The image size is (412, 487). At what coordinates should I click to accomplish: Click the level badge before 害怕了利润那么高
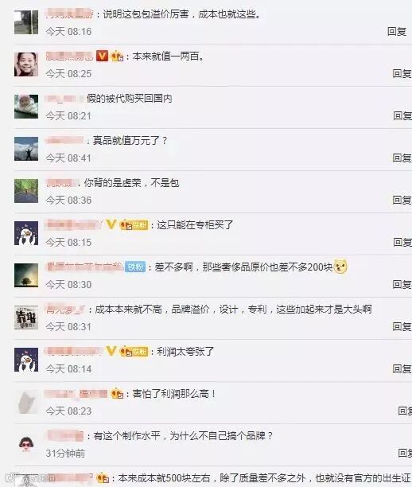(118, 394)
